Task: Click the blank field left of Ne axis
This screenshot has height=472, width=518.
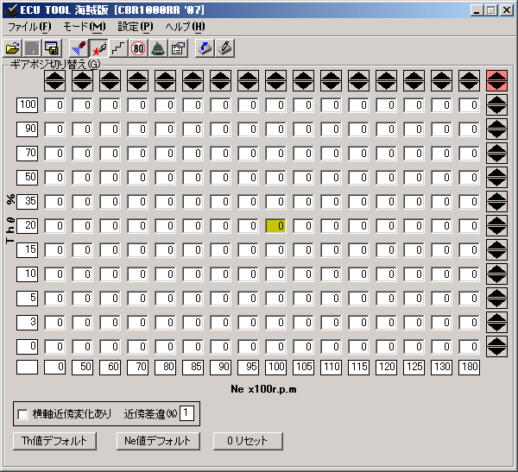Action: point(28,368)
